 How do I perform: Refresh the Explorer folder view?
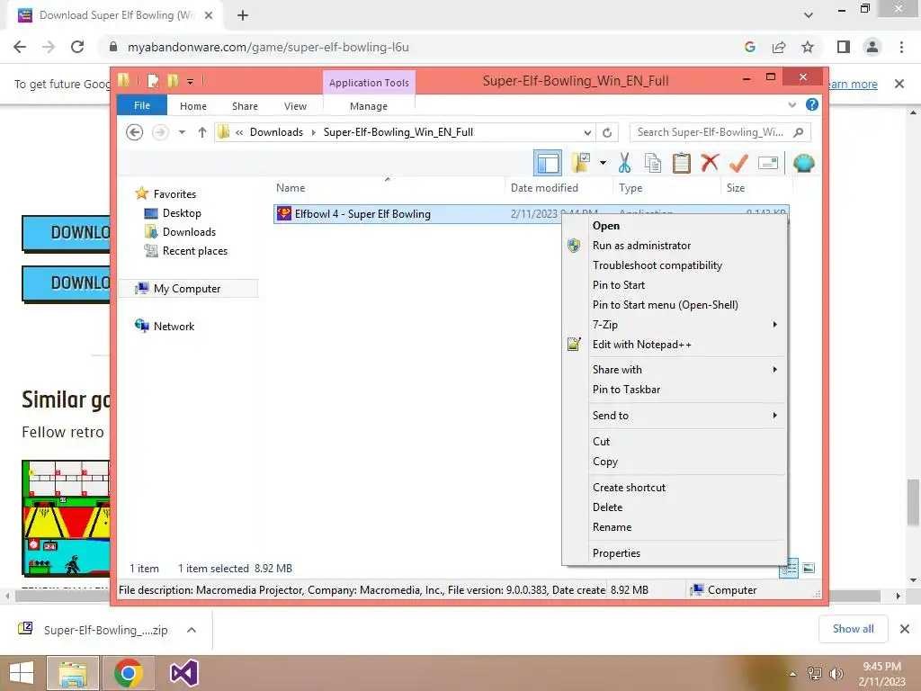tap(607, 132)
